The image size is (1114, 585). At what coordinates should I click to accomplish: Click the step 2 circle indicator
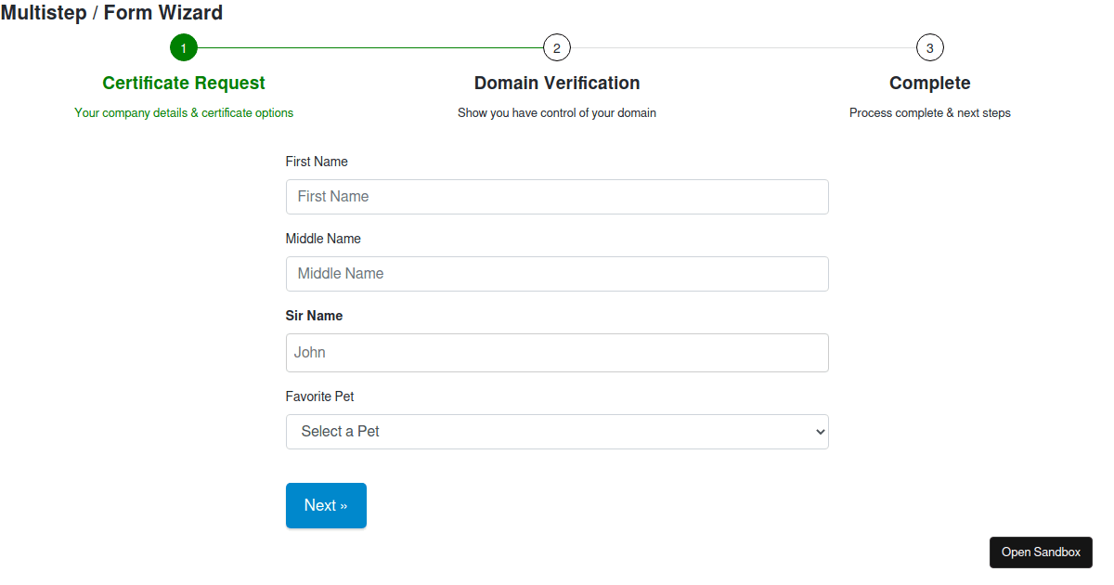click(x=556, y=47)
